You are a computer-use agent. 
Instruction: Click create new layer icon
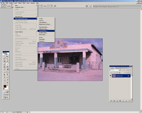click(x=126, y=101)
